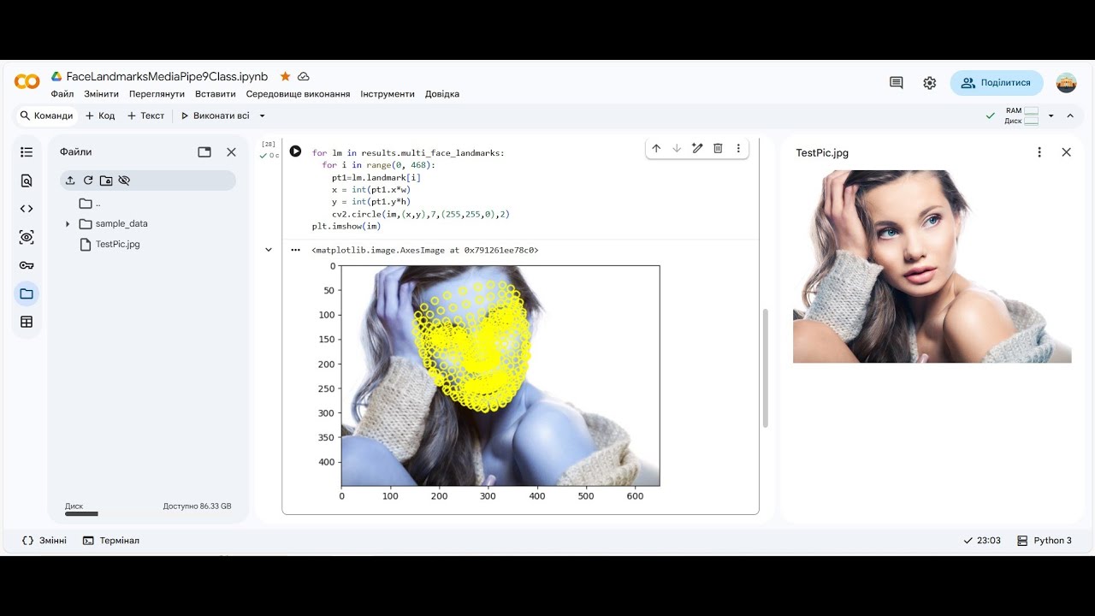The width and height of the screenshot is (1095, 616).
Task: Open output options three-dot menu
Action: click(295, 250)
